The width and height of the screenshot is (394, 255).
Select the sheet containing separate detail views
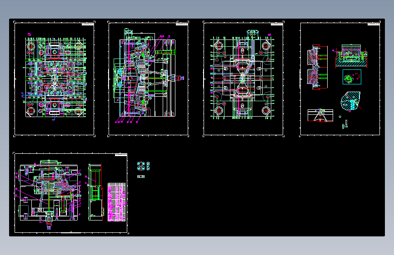click(x=340, y=79)
